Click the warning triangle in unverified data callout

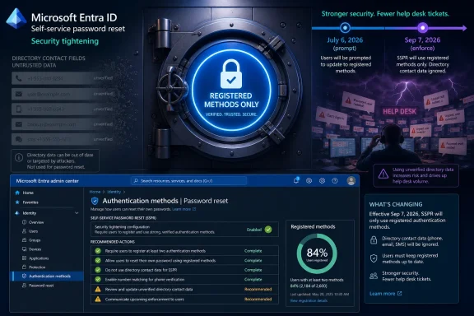point(383,174)
